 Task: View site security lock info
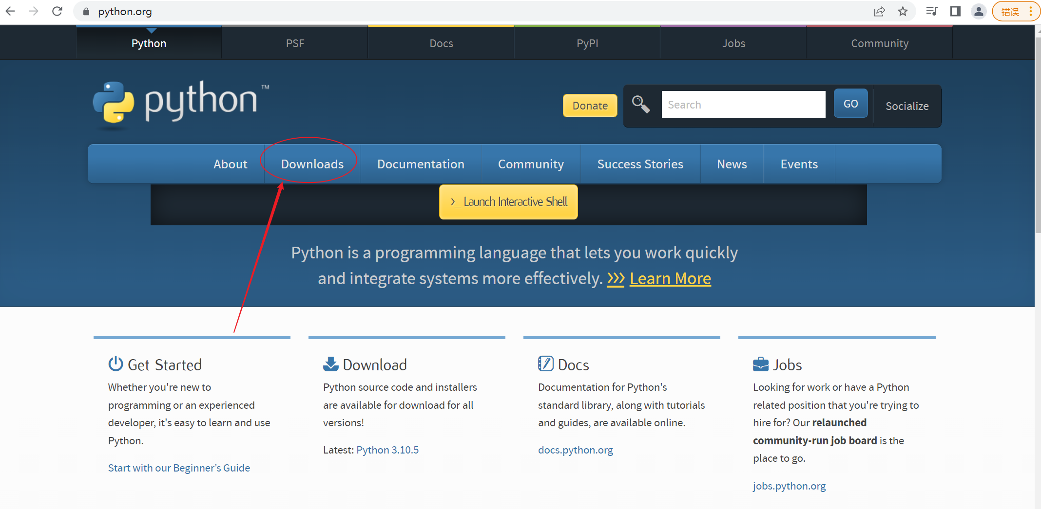[x=86, y=12]
